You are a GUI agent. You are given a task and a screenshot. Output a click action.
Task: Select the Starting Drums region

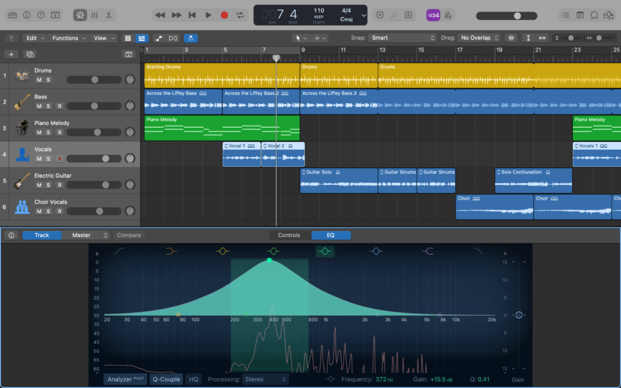coord(222,75)
